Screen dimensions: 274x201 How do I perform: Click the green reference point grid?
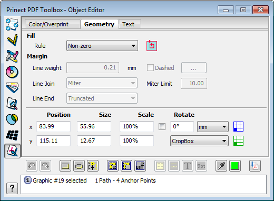pos(238,140)
